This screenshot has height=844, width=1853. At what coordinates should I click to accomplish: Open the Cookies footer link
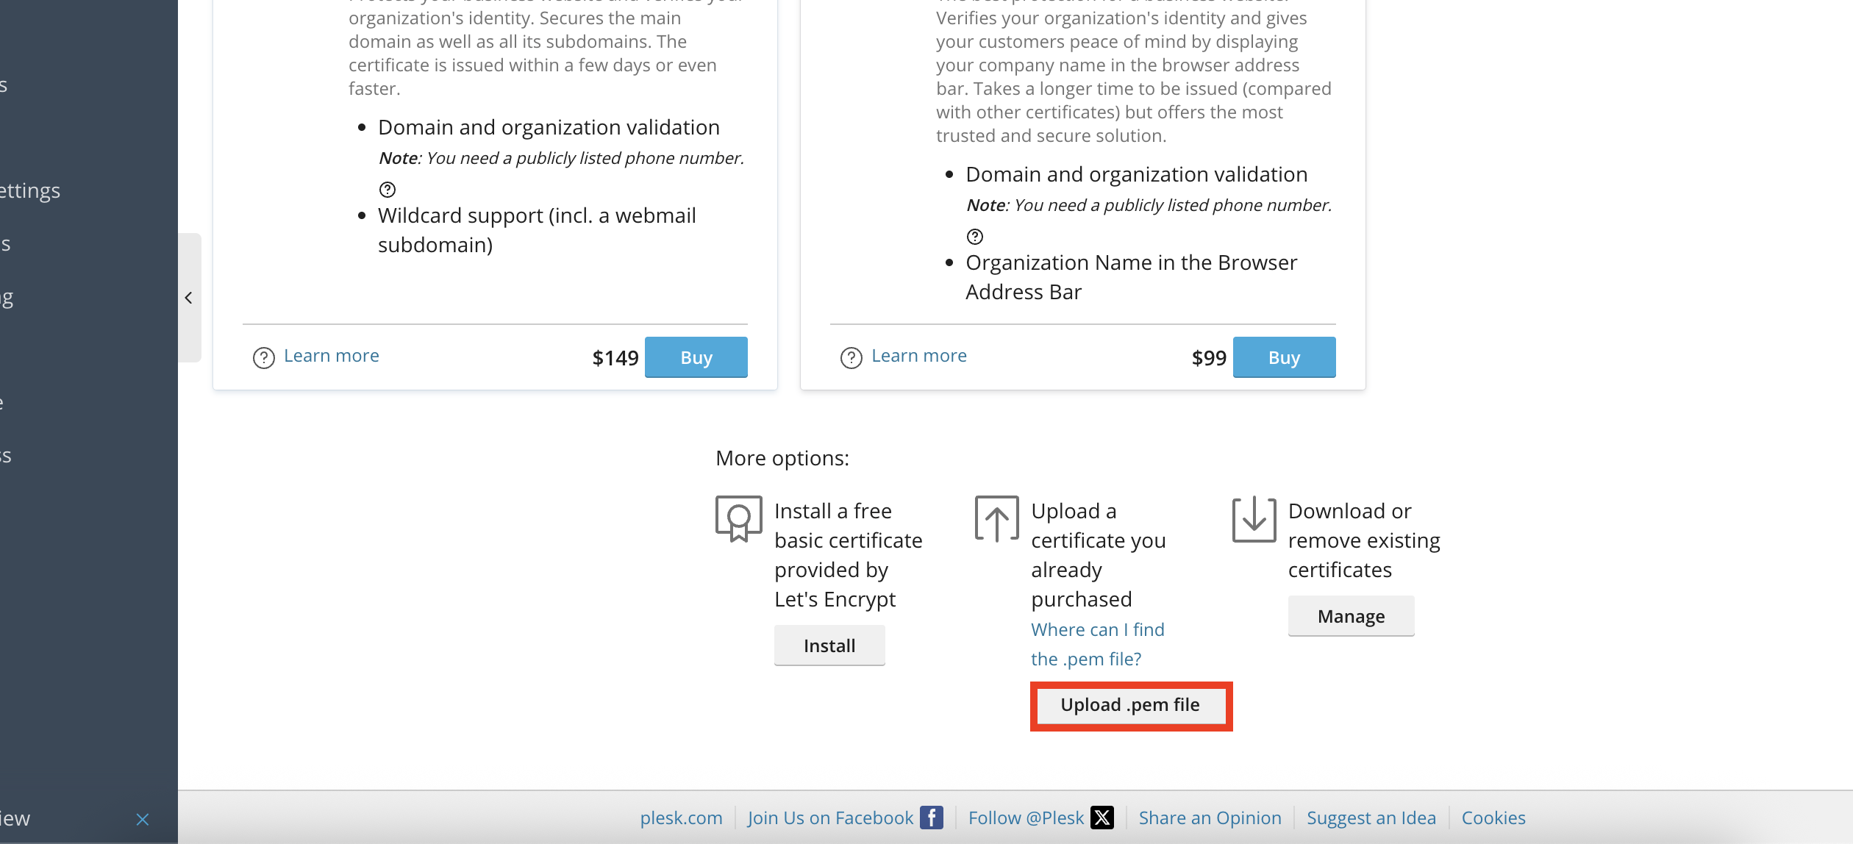click(1493, 818)
